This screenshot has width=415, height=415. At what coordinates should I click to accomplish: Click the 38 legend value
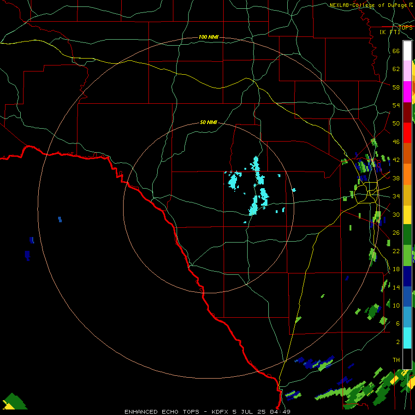click(x=396, y=178)
